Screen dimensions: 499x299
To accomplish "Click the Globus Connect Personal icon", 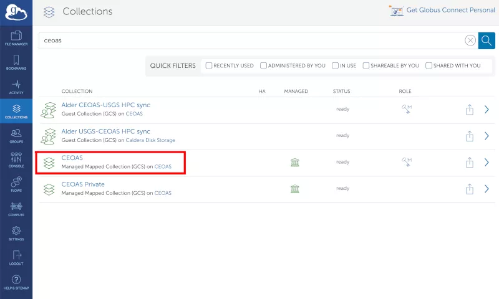I will click(396, 11).
